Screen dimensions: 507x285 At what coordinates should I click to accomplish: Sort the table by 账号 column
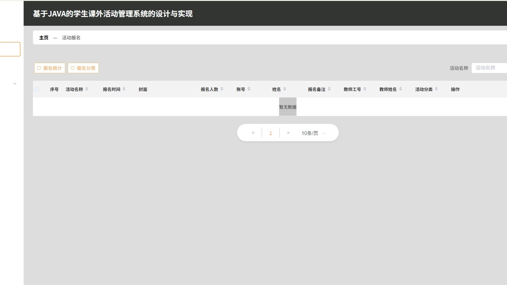[249, 89]
